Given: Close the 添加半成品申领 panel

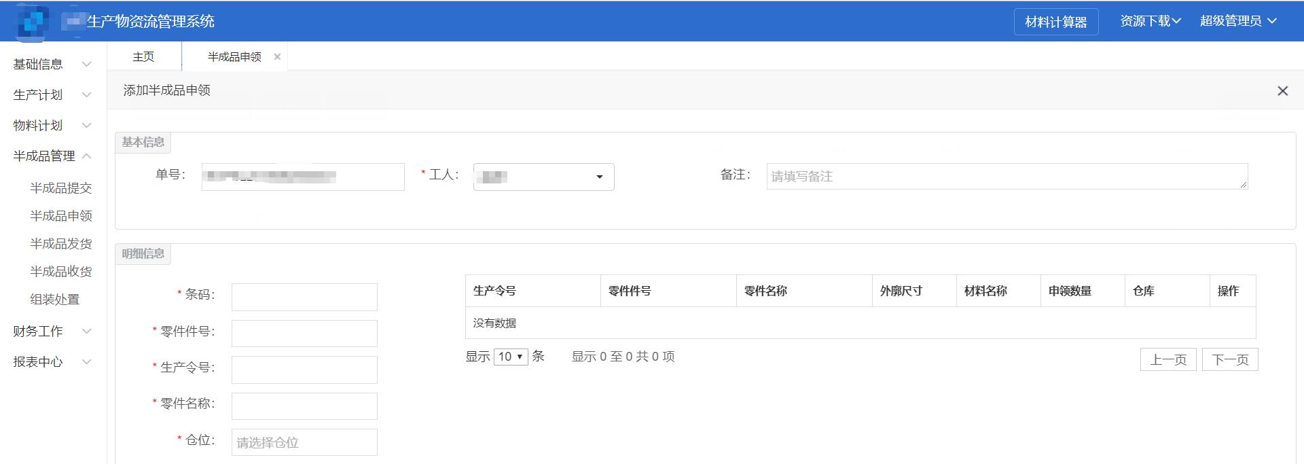Looking at the screenshot, I should point(1282,91).
